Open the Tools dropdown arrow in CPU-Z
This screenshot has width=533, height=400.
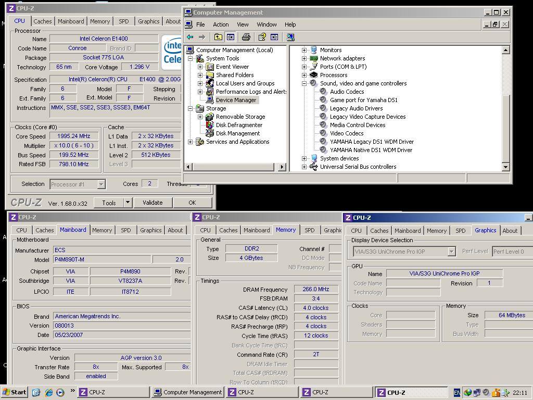pos(128,203)
